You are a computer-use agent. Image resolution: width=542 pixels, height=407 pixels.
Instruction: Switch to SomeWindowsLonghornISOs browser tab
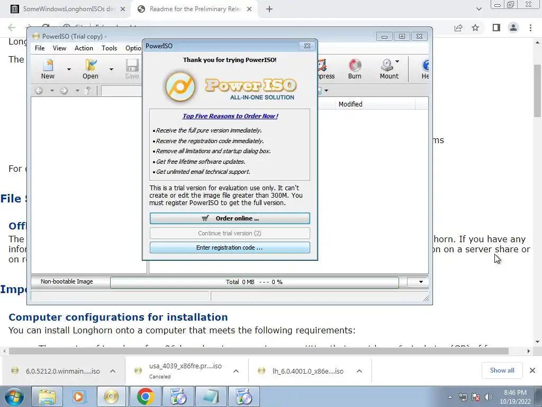pyautogui.click(x=65, y=9)
